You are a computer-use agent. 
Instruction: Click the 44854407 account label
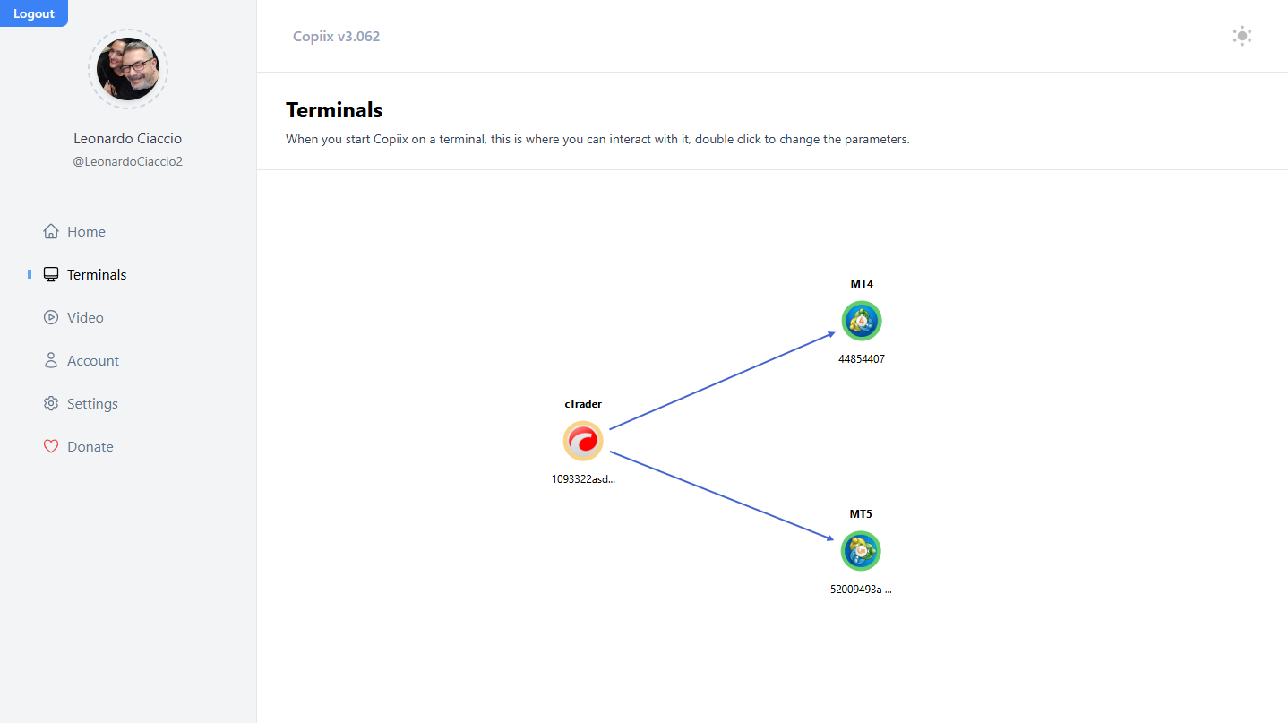(862, 359)
